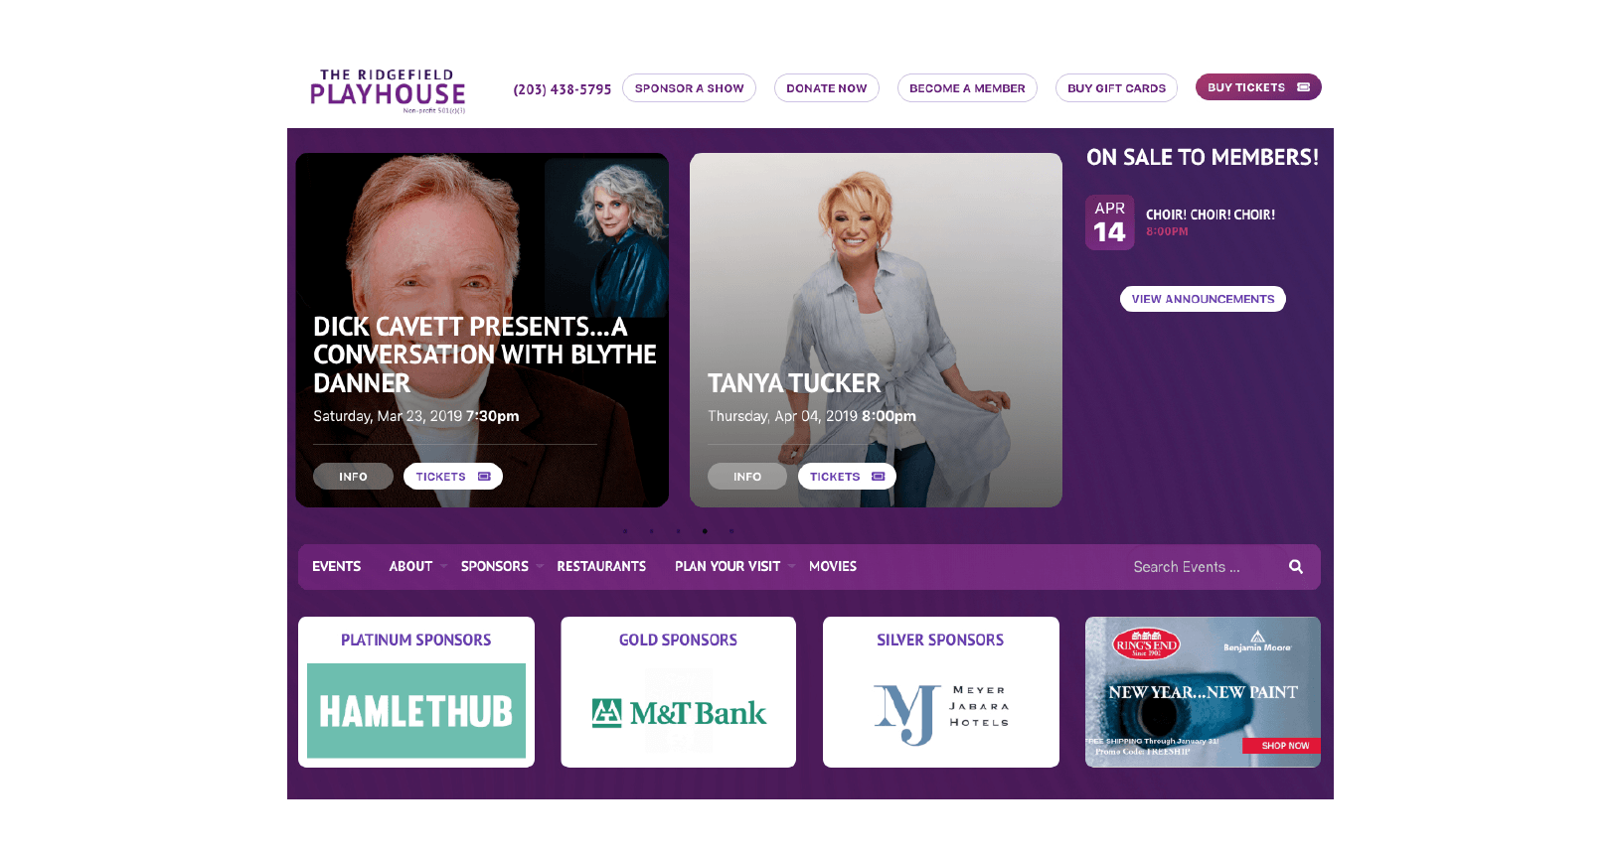Expand the About menu dropdown arrow
The height and width of the screenshot is (854, 1620).
(443, 567)
